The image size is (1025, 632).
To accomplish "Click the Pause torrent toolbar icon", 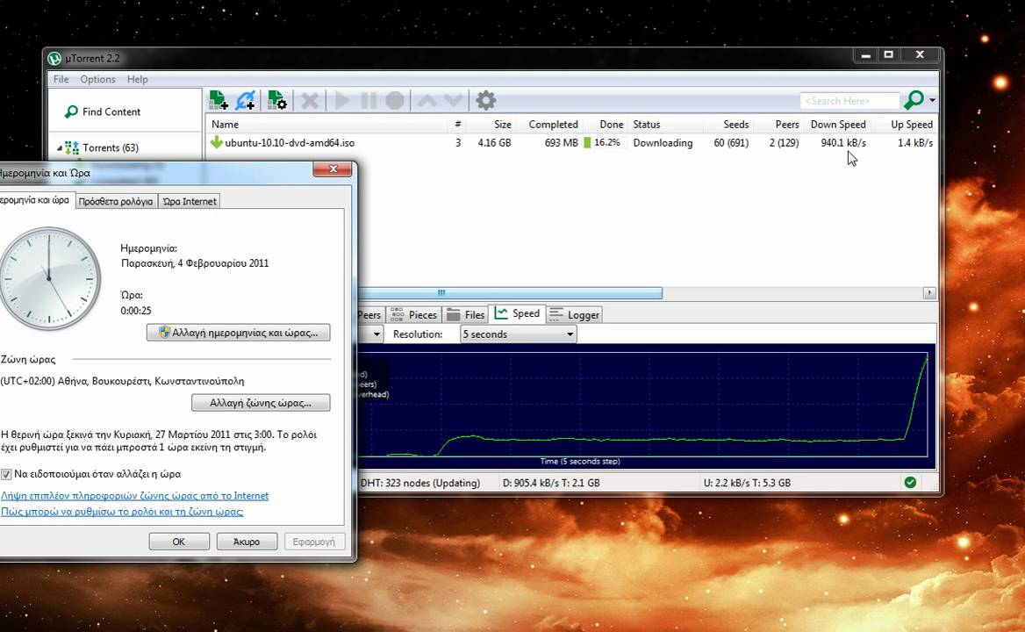I will point(369,101).
